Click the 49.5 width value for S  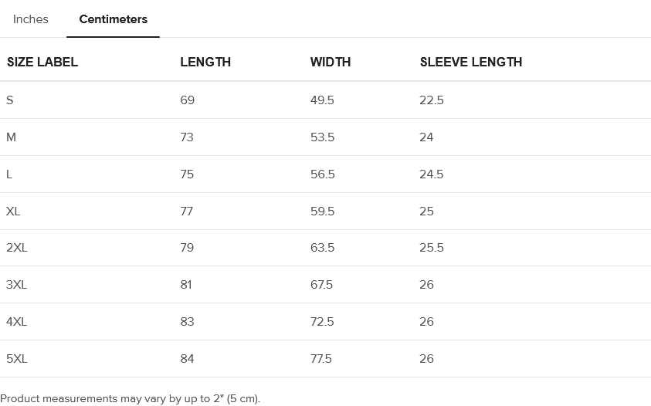pyautogui.click(x=322, y=100)
